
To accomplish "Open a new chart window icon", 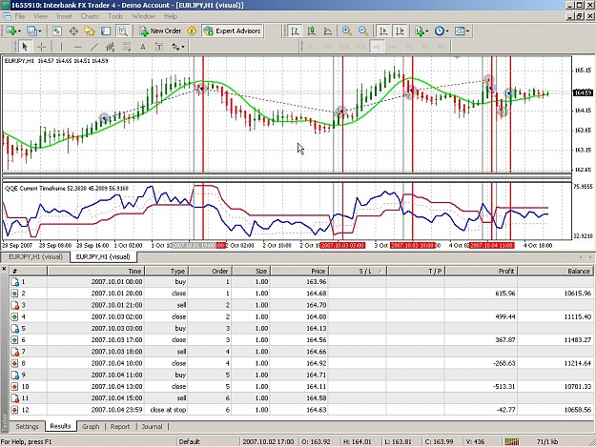I will tap(10, 31).
